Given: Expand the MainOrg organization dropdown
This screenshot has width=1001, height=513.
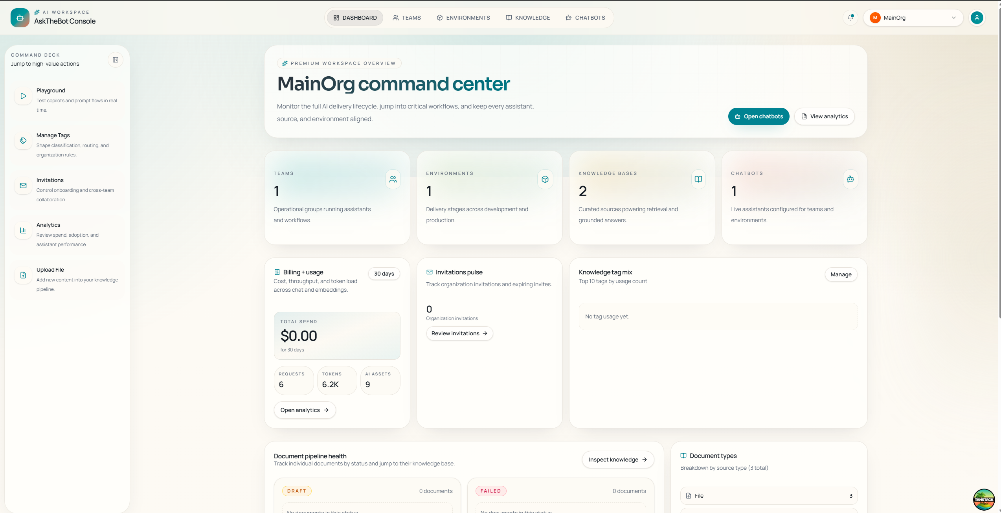Looking at the screenshot, I should pos(913,18).
